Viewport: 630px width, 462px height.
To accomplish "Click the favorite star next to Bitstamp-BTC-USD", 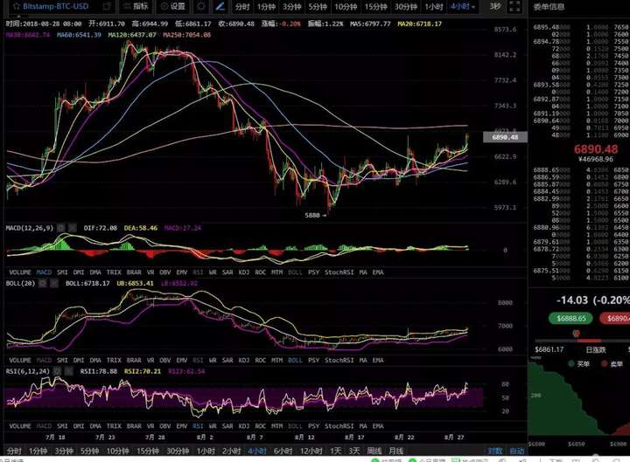I will coord(17,6).
